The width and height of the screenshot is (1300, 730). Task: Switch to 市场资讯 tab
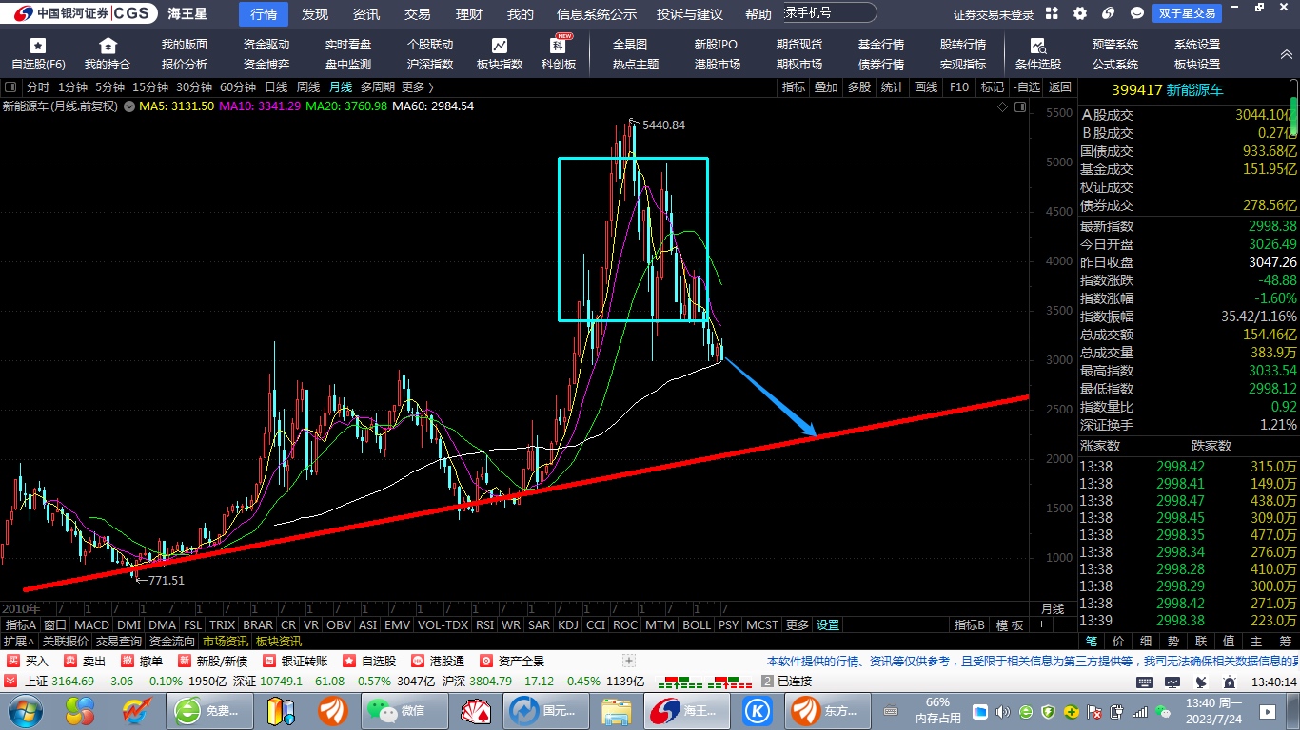click(226, 641)
